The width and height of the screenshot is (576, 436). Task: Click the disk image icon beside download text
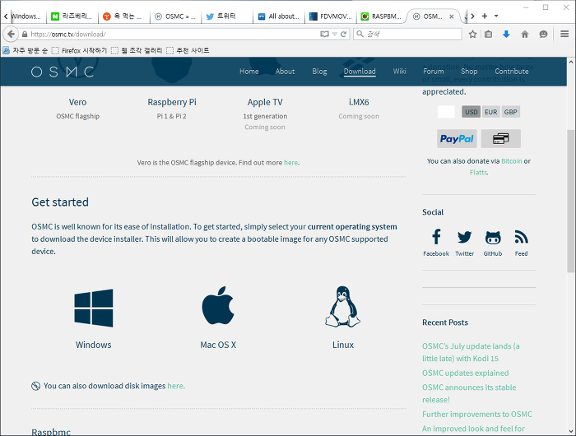(x=35, y=386)
